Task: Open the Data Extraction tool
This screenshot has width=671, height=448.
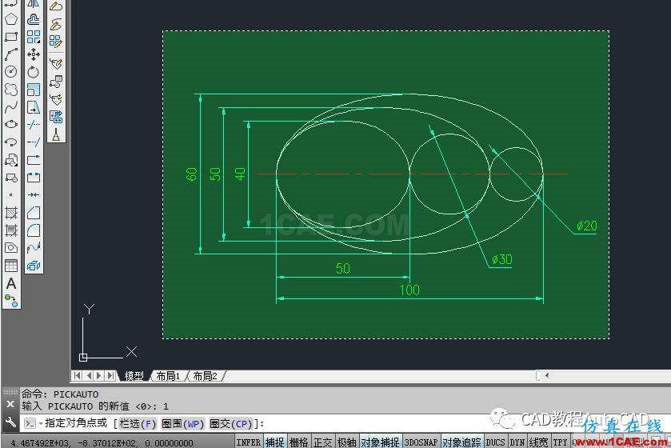Action: [x=56, y=117]
